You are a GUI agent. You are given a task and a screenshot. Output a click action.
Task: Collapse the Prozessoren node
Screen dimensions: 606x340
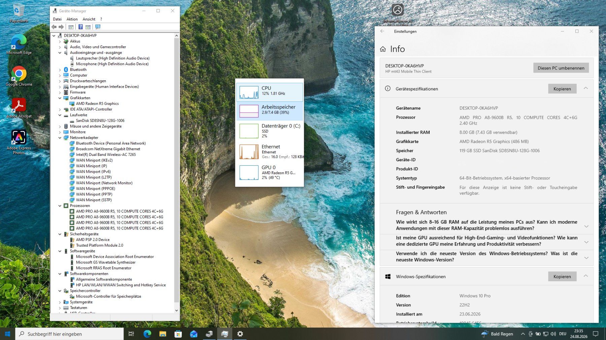tap(60, 206)
